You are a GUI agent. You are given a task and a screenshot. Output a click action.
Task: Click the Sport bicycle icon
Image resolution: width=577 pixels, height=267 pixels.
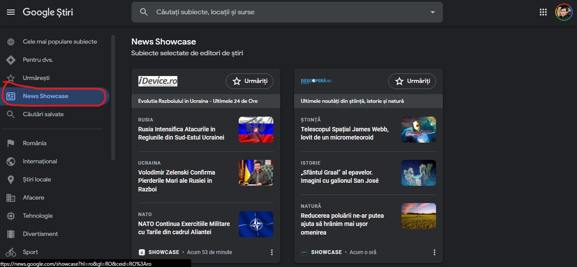[11, 252]
